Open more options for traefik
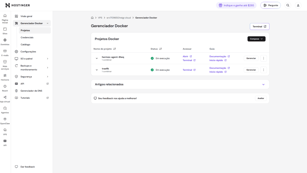Viewport: 307px width, 173px height. pyautogui.click(x=264, y=70)
